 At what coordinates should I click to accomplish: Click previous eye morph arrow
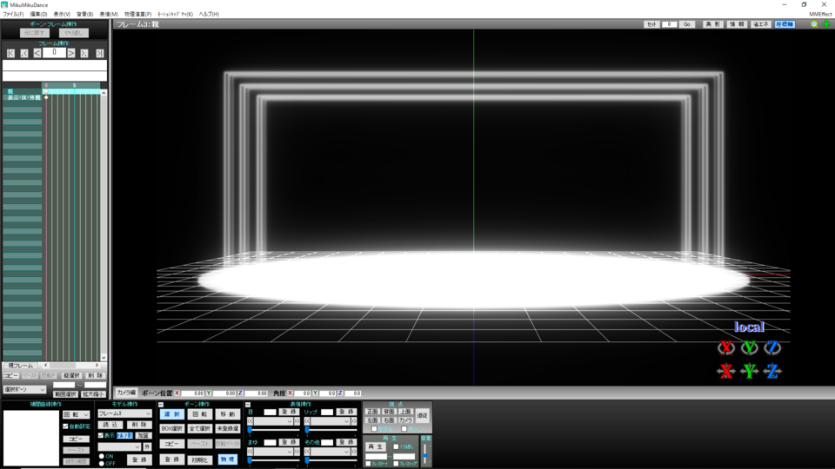250,421
